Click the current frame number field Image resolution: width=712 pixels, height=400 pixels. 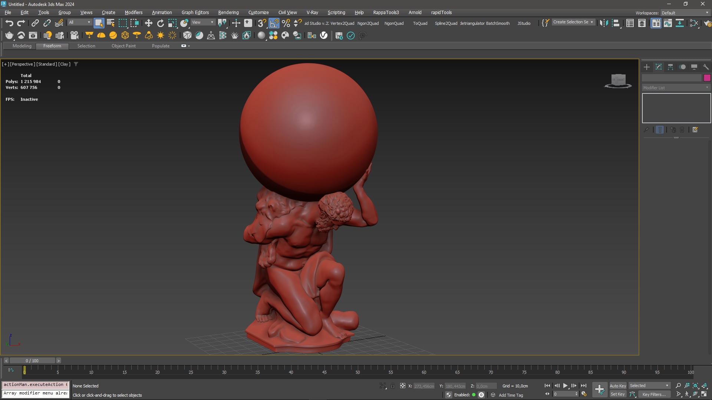565,394
